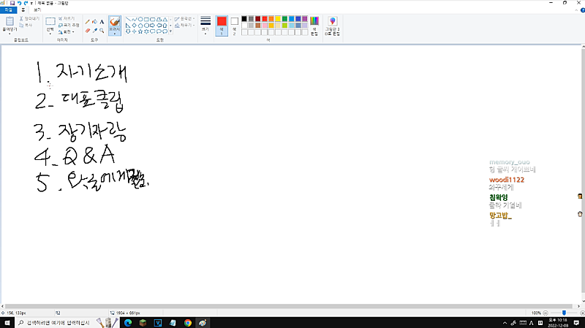This screenshot has width=585, height=328.
Task: Click the Windows Start button
Action: pos(7,323)
